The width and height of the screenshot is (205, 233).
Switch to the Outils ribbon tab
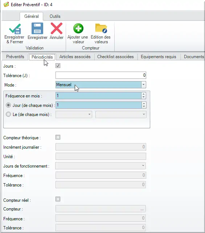(x=55, y=16)
